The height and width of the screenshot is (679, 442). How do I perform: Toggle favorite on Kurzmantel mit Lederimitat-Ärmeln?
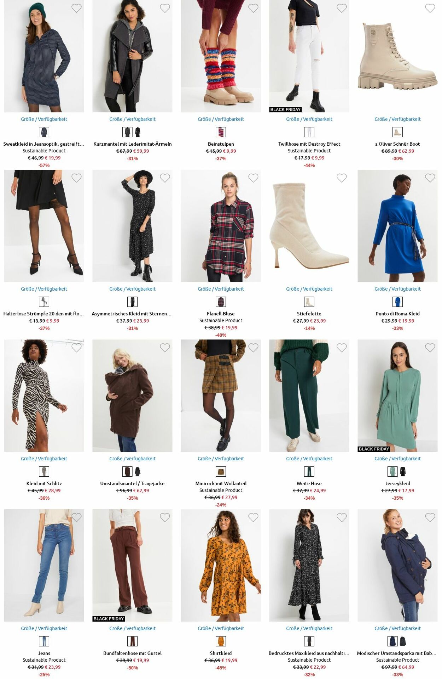[x=165, y=8]
